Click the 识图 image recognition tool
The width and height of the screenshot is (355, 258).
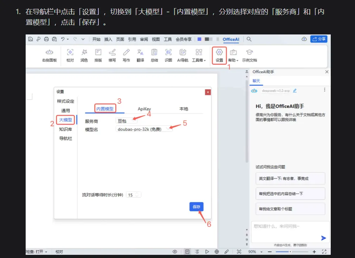tap(168, 56)
